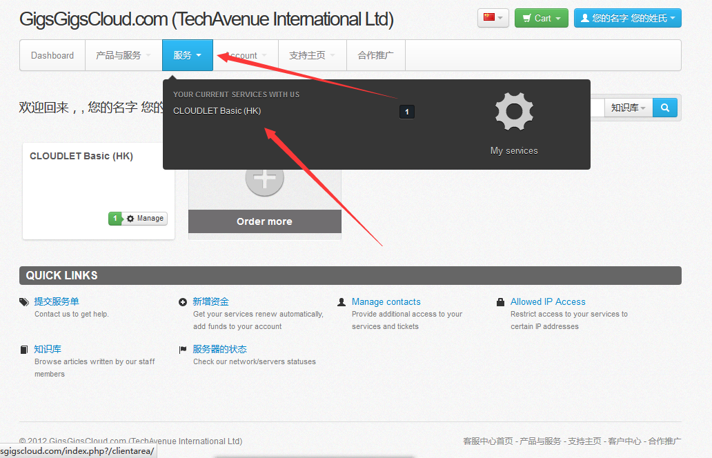Click footer link 客服中心首页

(488, 441)
